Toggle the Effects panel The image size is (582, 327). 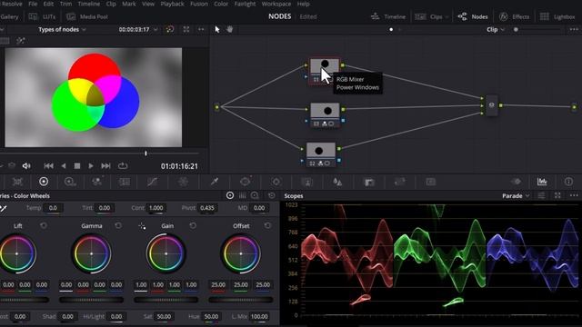tap(514, 16)
